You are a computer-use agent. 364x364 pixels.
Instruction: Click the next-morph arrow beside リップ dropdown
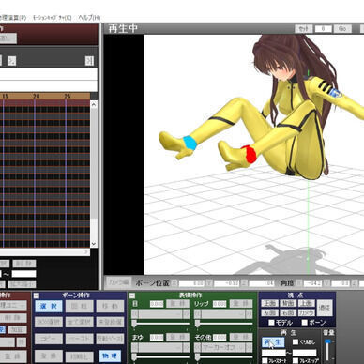point(249,313)
